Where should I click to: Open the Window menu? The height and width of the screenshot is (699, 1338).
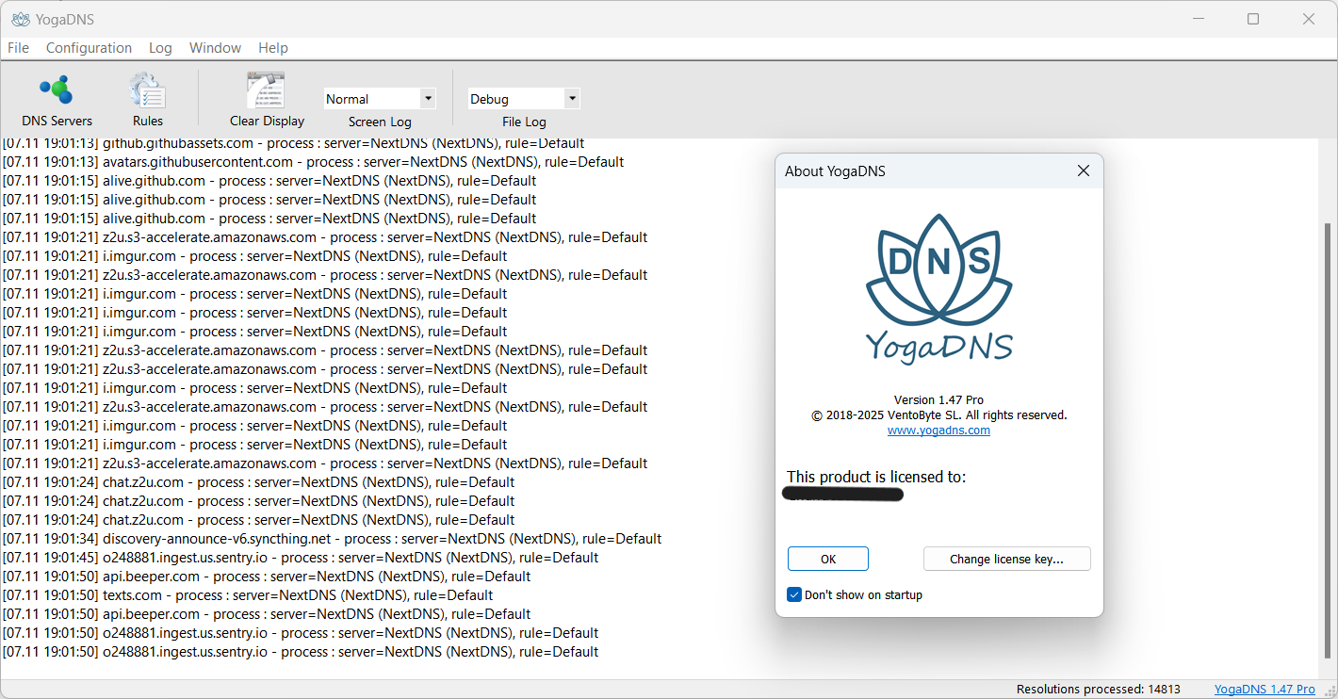coord(215,48)
